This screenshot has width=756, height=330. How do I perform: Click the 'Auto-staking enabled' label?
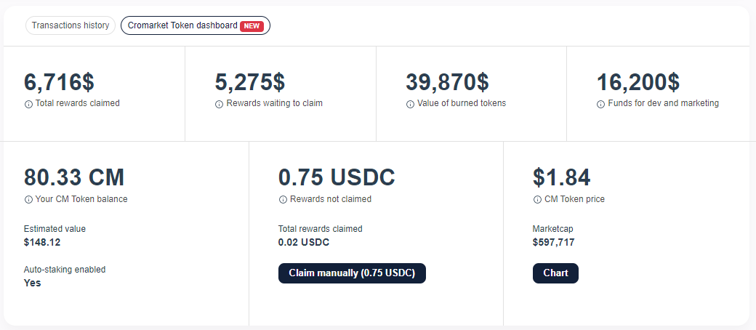tap(65, 269)
